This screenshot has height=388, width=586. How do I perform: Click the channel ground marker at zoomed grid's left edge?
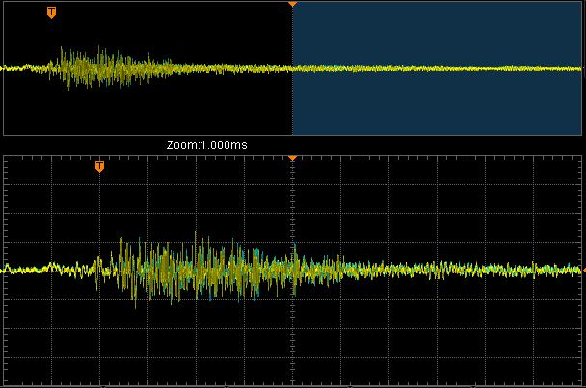pos(2,270)
